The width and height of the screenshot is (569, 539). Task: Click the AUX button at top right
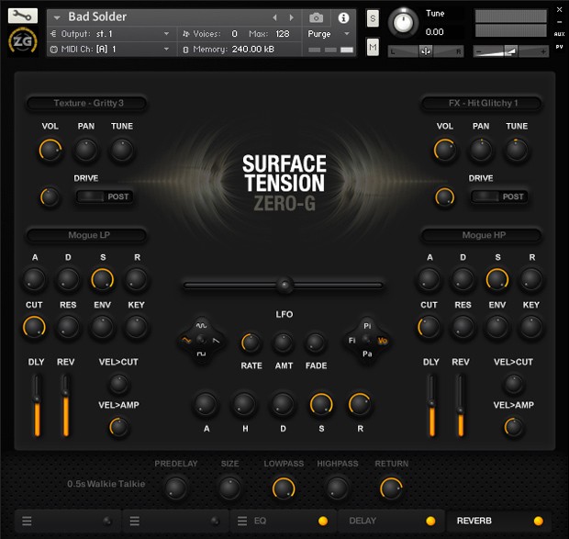pyautogui.click(x=559, y=34)
